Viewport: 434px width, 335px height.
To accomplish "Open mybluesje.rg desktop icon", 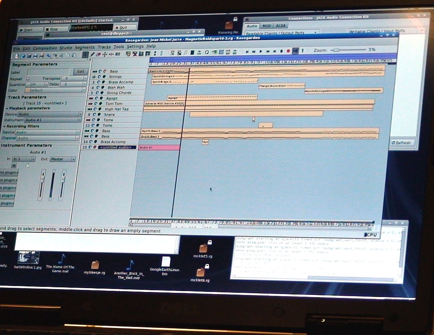I will (x=95, y=267).
